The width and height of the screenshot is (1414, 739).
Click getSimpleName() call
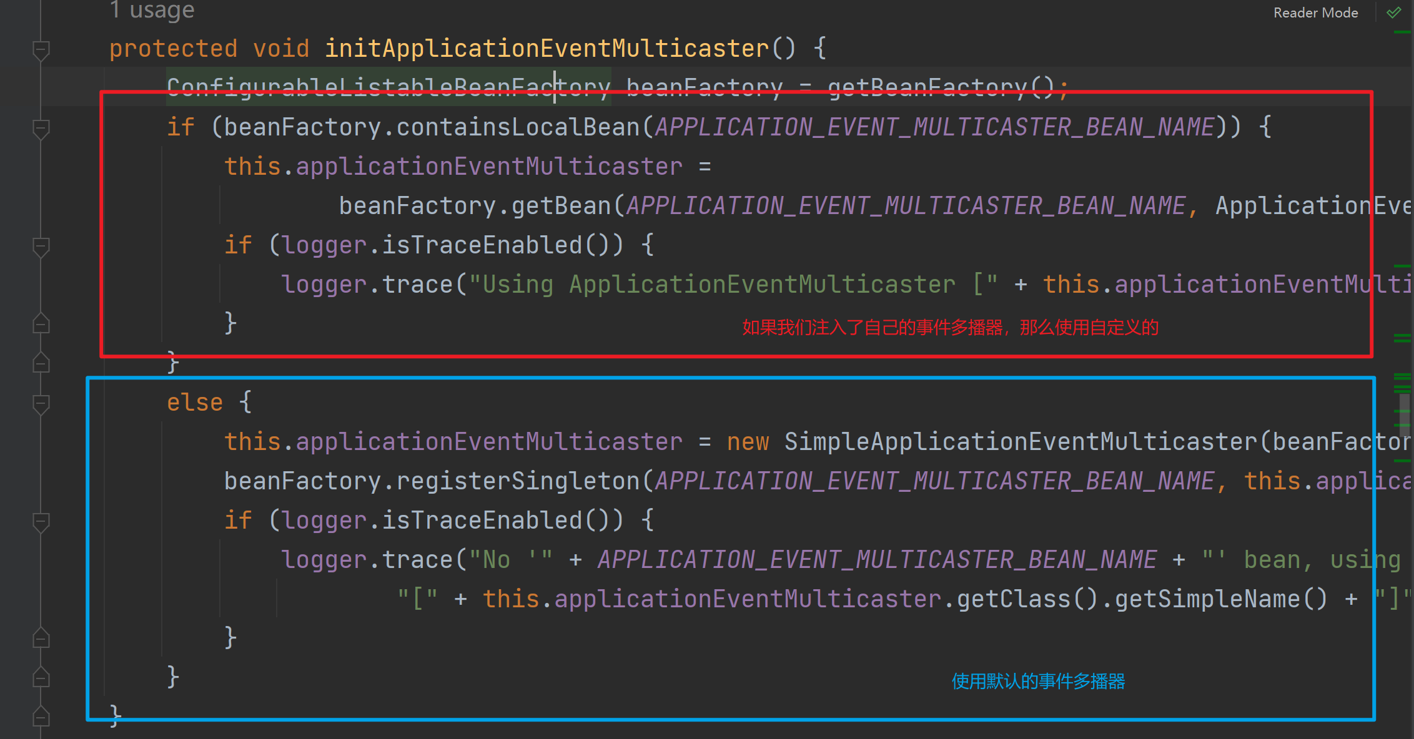pos(1220,599)
